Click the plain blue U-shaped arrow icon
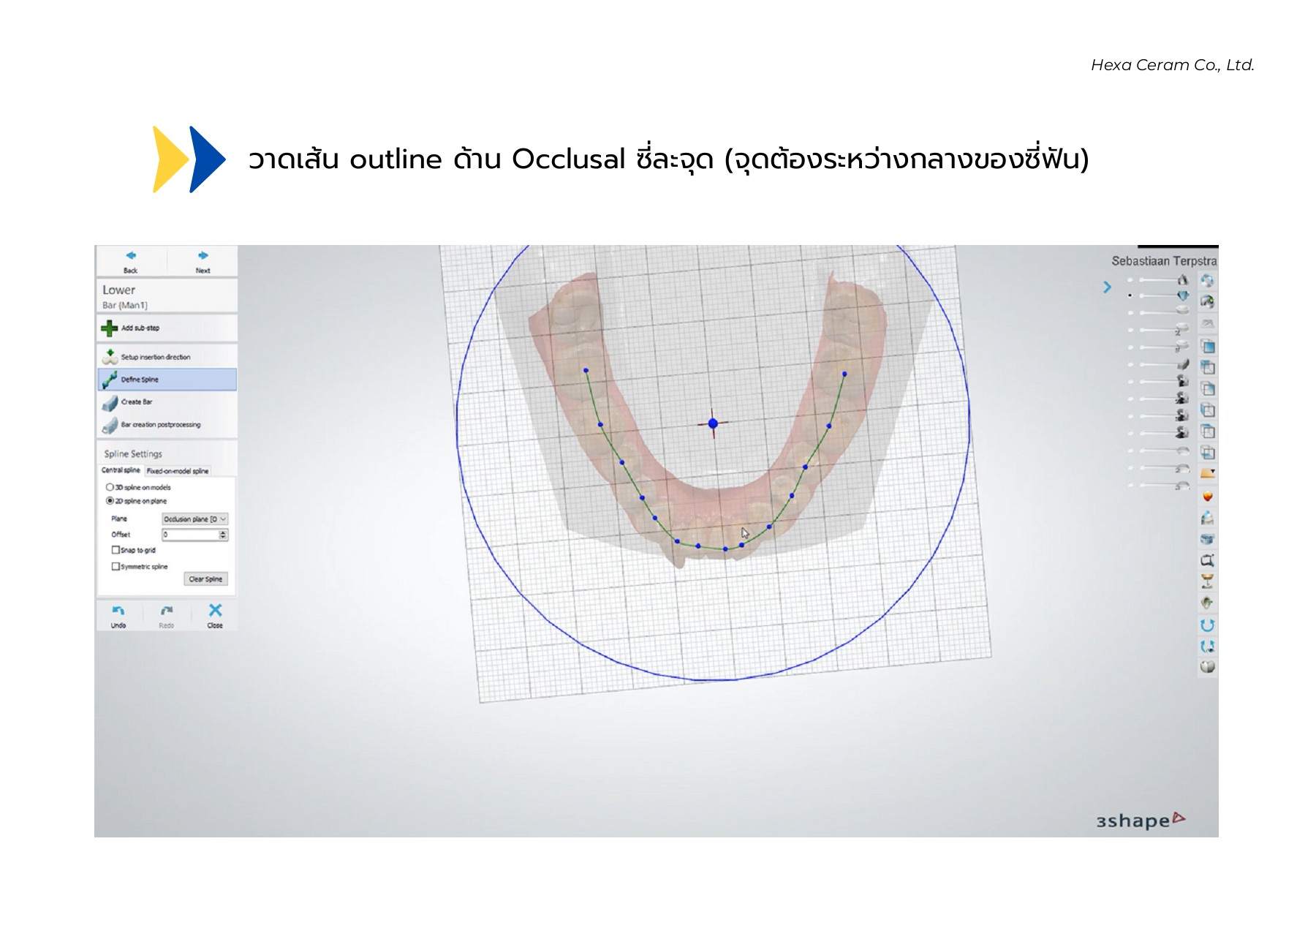1316x931 pixels. [1208, 625]
